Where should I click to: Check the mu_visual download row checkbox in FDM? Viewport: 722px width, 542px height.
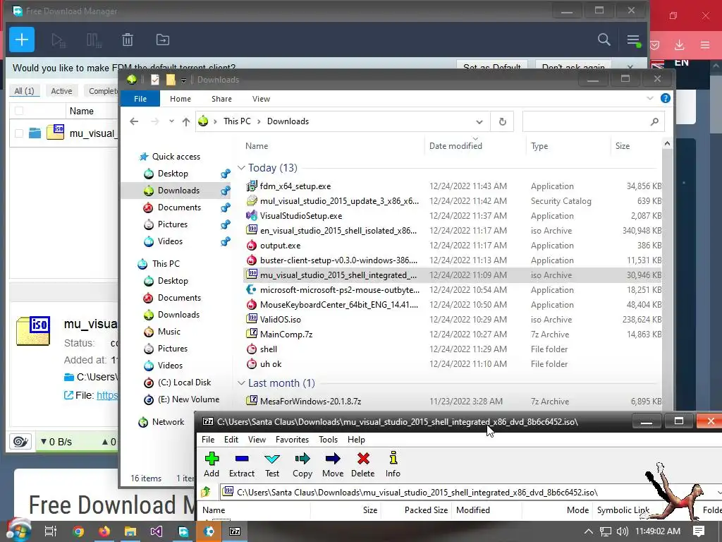pos(19,133)
